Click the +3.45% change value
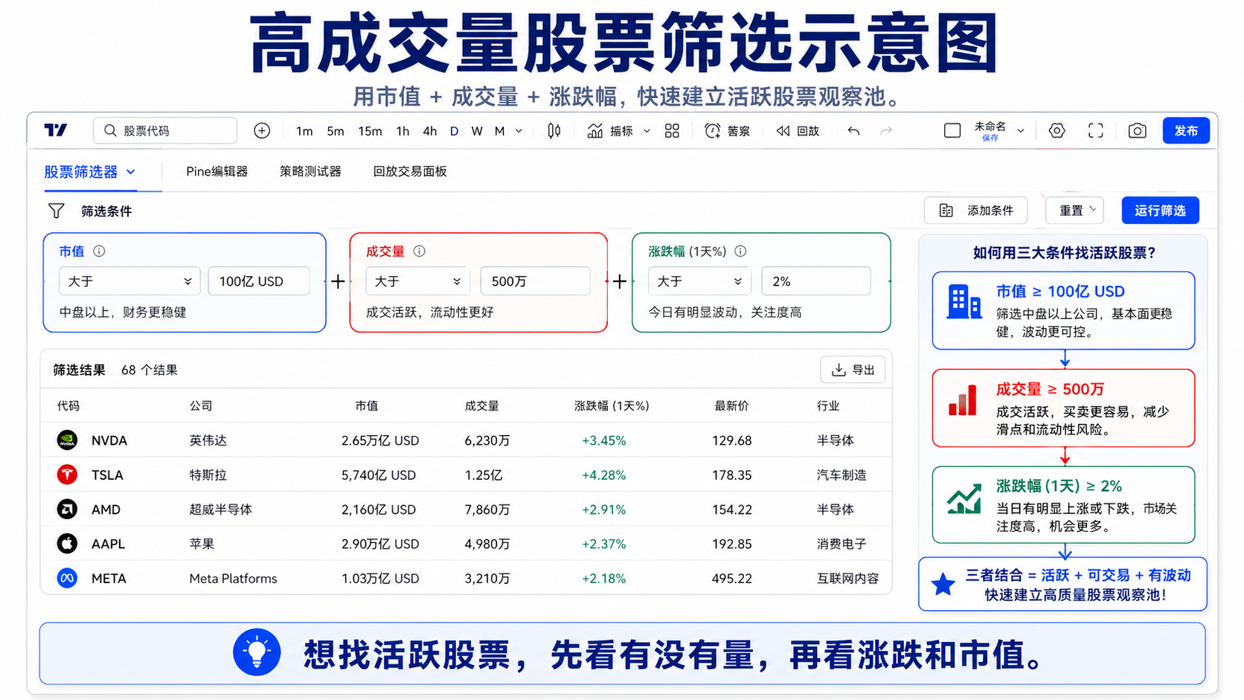 pos(603,440)
